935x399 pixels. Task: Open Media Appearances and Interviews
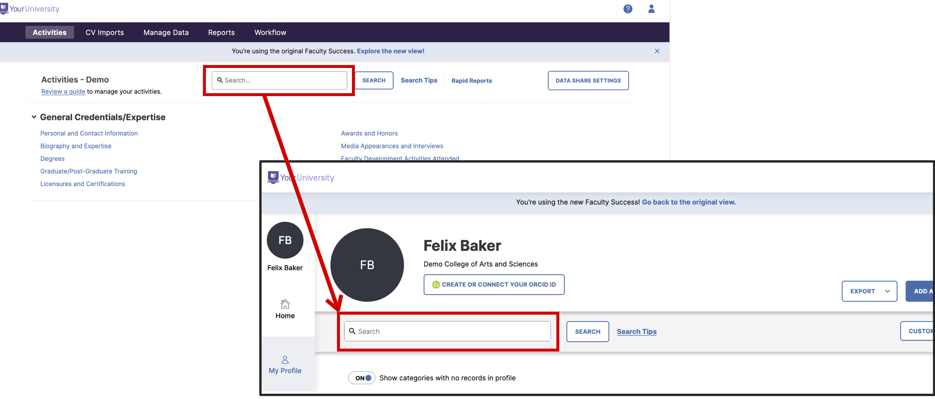(392, 146)
